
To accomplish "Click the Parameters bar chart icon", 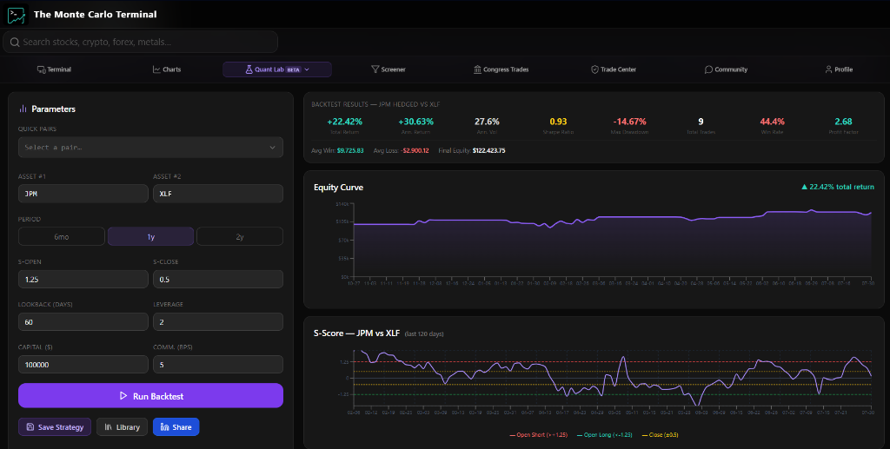I will [23, 109].
